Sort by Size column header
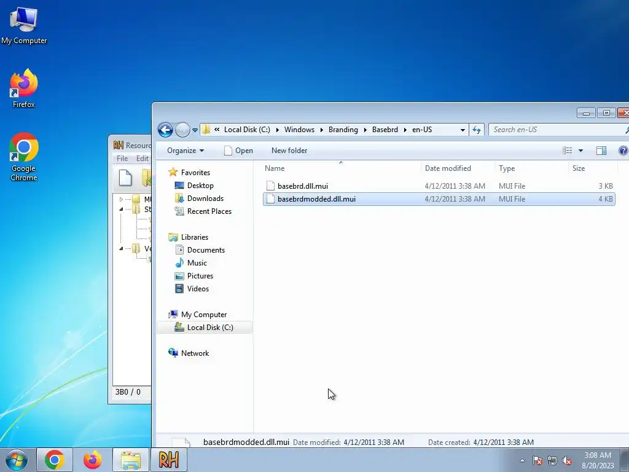This screenshot has width=629, height=472. tap(593, 168)
